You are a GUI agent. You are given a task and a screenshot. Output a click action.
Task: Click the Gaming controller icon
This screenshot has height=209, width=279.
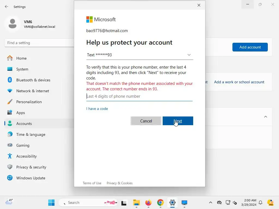tap(10, 145)
